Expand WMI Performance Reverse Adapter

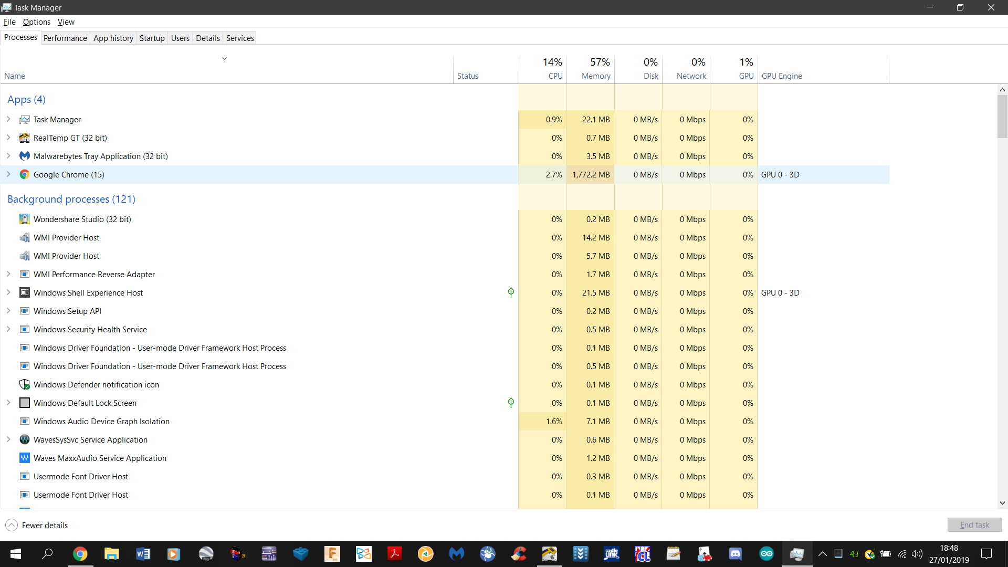pos(8,274)
